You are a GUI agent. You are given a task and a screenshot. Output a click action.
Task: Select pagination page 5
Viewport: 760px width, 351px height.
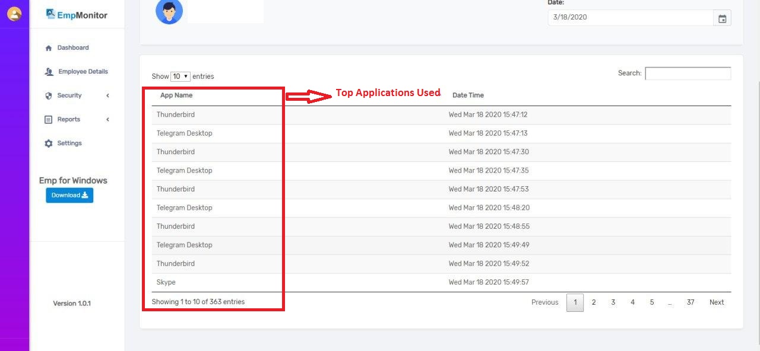point(652,302)
